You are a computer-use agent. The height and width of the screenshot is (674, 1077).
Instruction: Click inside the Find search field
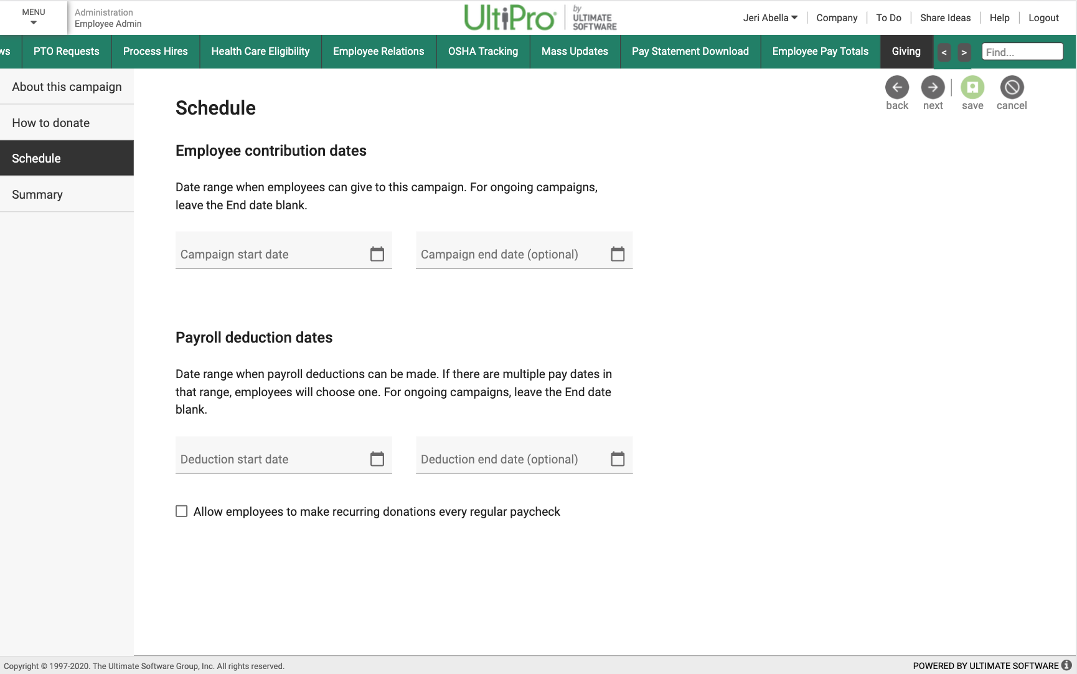(1023, 52)
